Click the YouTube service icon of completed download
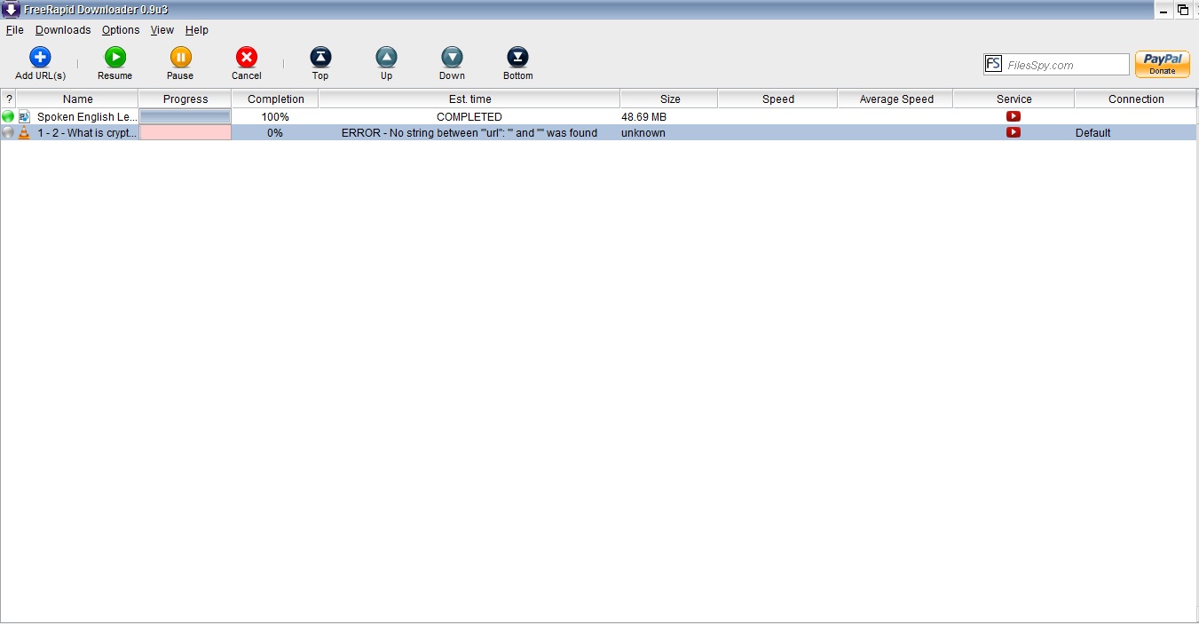The image size is (1199, 624). tap(1013, 116)
